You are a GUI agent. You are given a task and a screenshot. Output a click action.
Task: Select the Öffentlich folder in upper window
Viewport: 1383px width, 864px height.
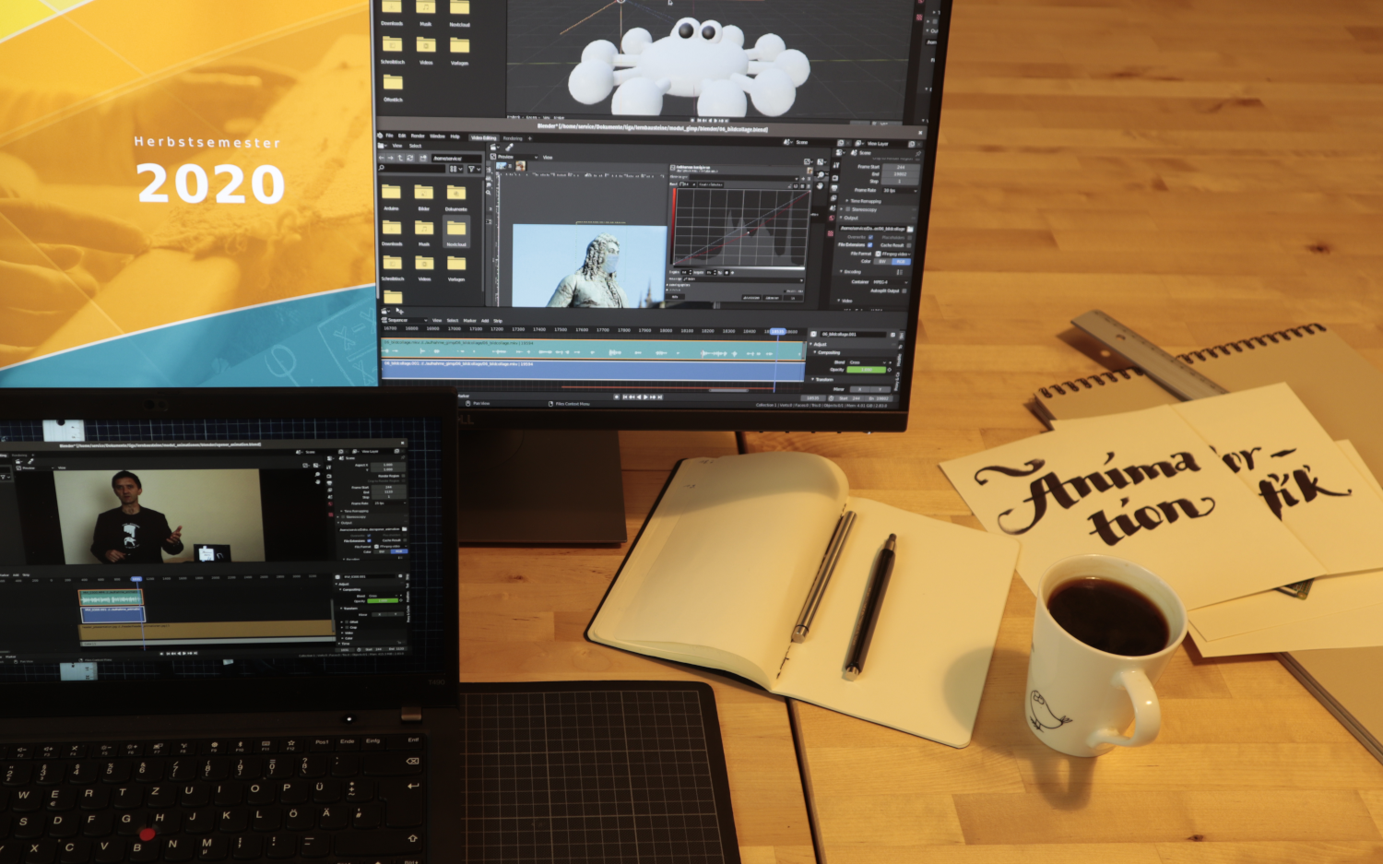[x=393, y=87]
